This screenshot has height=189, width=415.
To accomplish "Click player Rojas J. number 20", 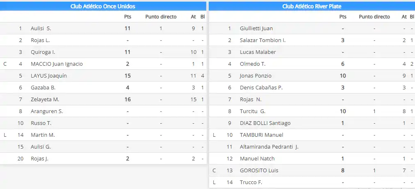I will pos(39,159).
